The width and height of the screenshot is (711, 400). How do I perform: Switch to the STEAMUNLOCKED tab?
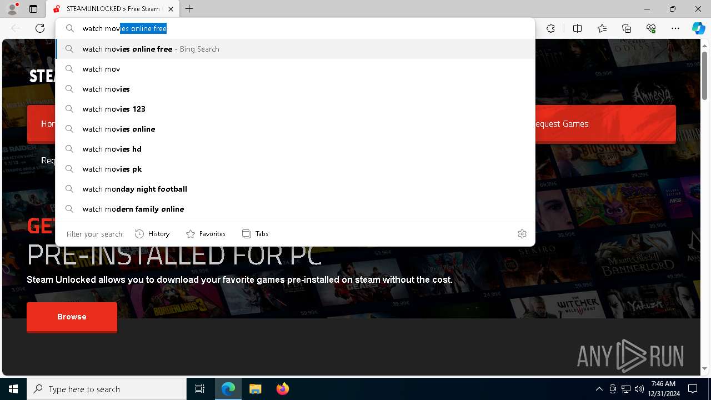coord(113,9)
